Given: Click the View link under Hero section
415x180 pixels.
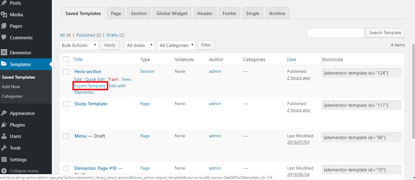Looking at the screenshot, I should coord(126,79).
